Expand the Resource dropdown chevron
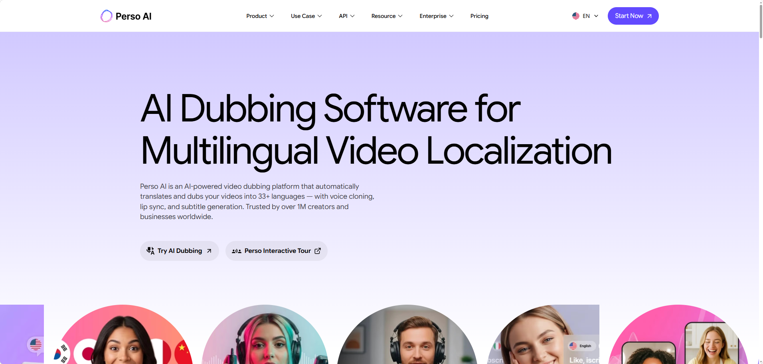 click(x=400, y=16)
